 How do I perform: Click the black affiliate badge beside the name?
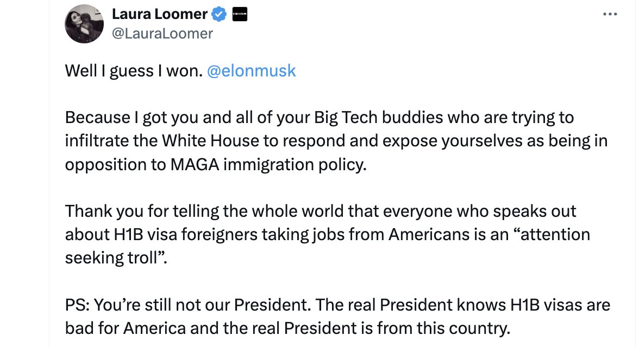(x=240, y=14)
